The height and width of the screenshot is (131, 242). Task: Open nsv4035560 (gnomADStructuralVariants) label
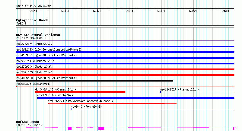(x=46, y=78)
